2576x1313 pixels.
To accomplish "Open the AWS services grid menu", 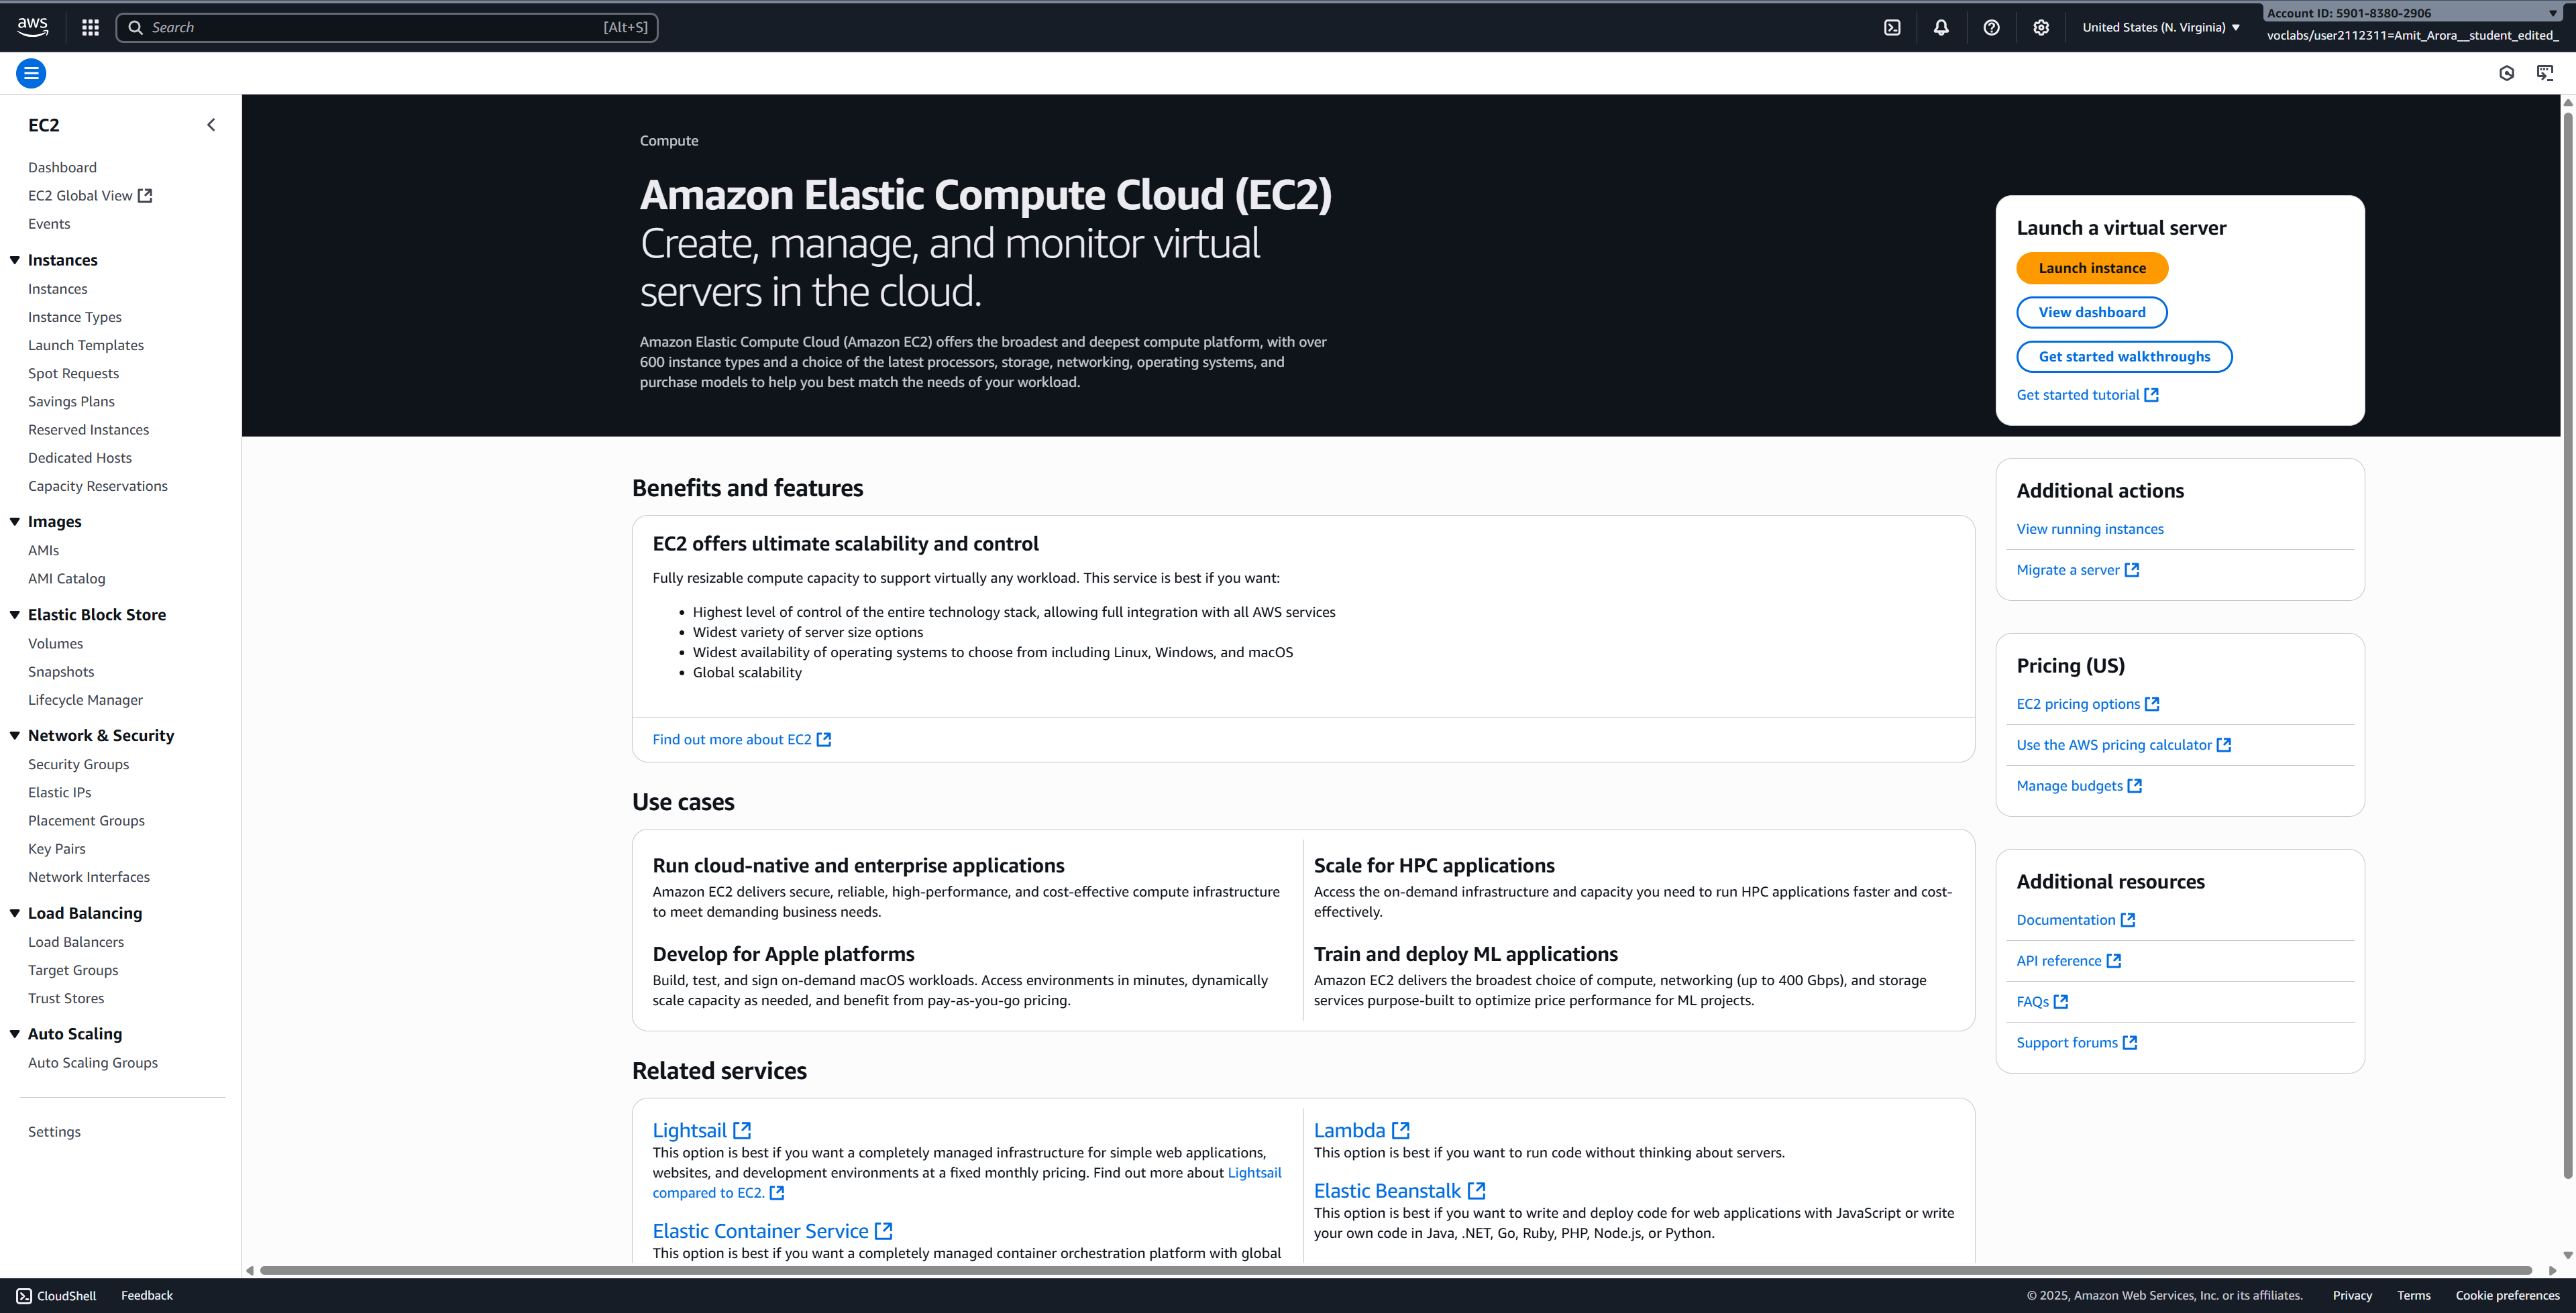I will [x=90, y=28].
